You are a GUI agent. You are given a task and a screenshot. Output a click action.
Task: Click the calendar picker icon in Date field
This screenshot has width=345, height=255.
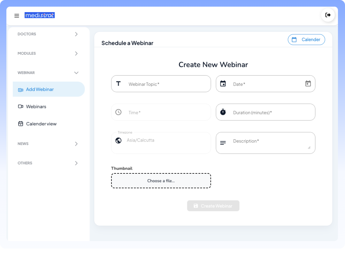click(x=308, y=84)
